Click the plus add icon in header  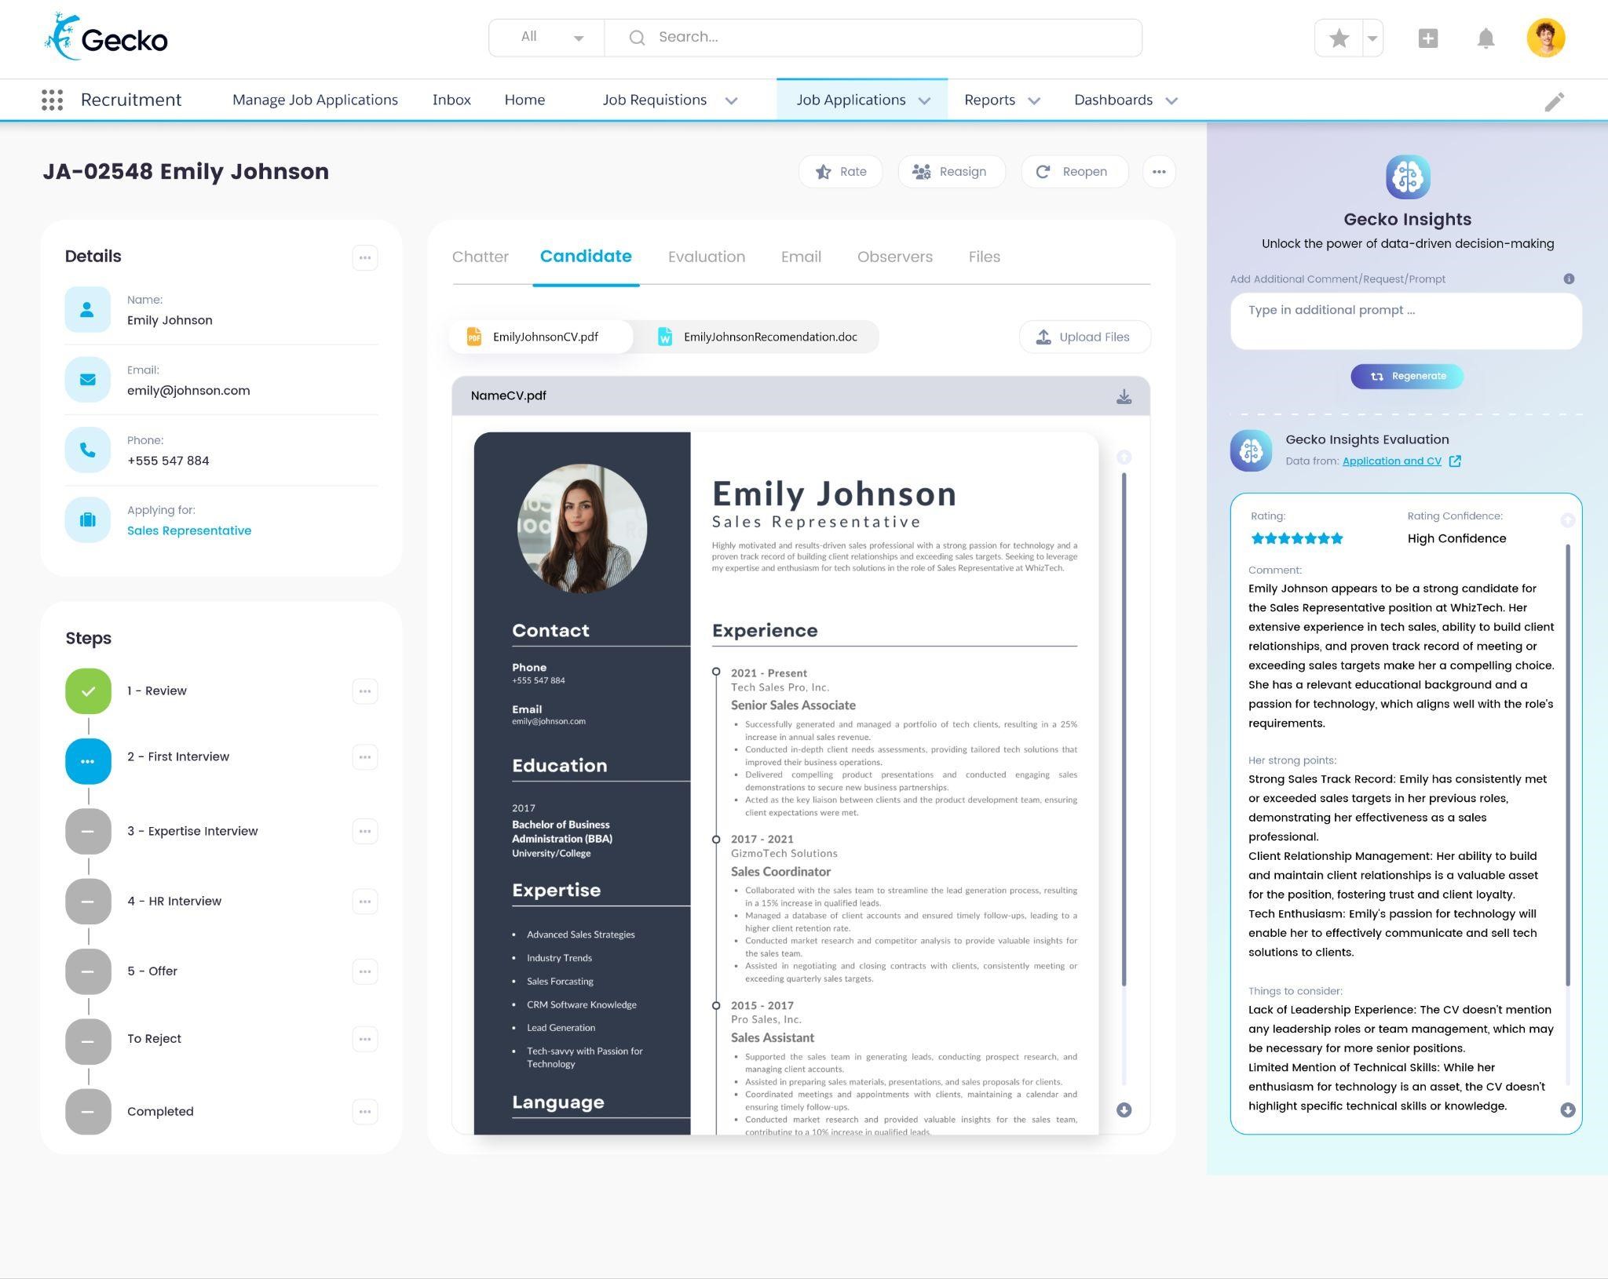[1427, 38]
